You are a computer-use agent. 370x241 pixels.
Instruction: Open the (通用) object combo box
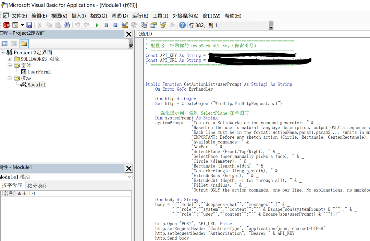(x=253, y=34)
